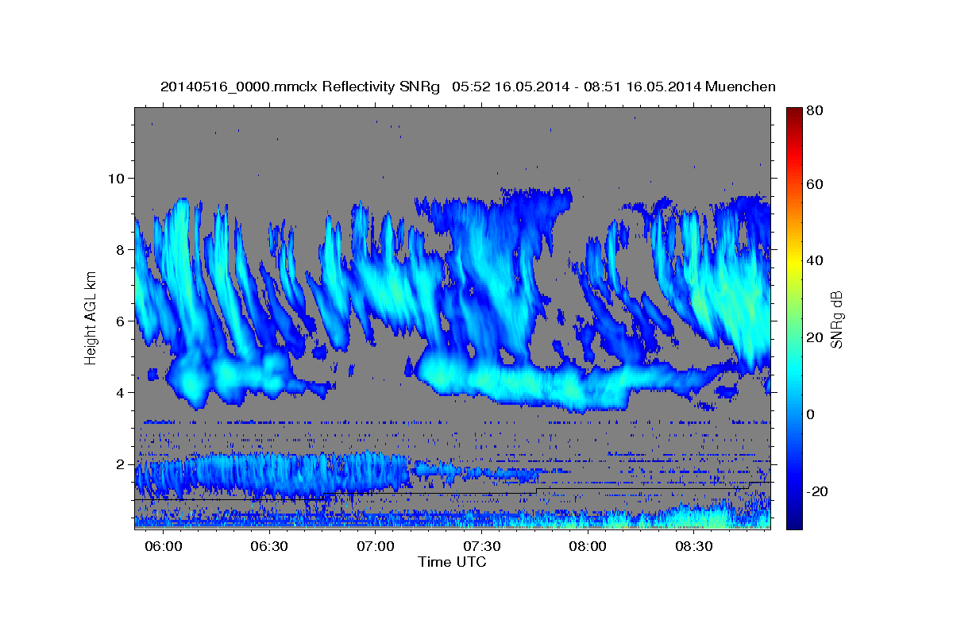Click the 'SNRg dB' colorbar label
This screenshot has width=953, height=635.
(x=836, y=320)
